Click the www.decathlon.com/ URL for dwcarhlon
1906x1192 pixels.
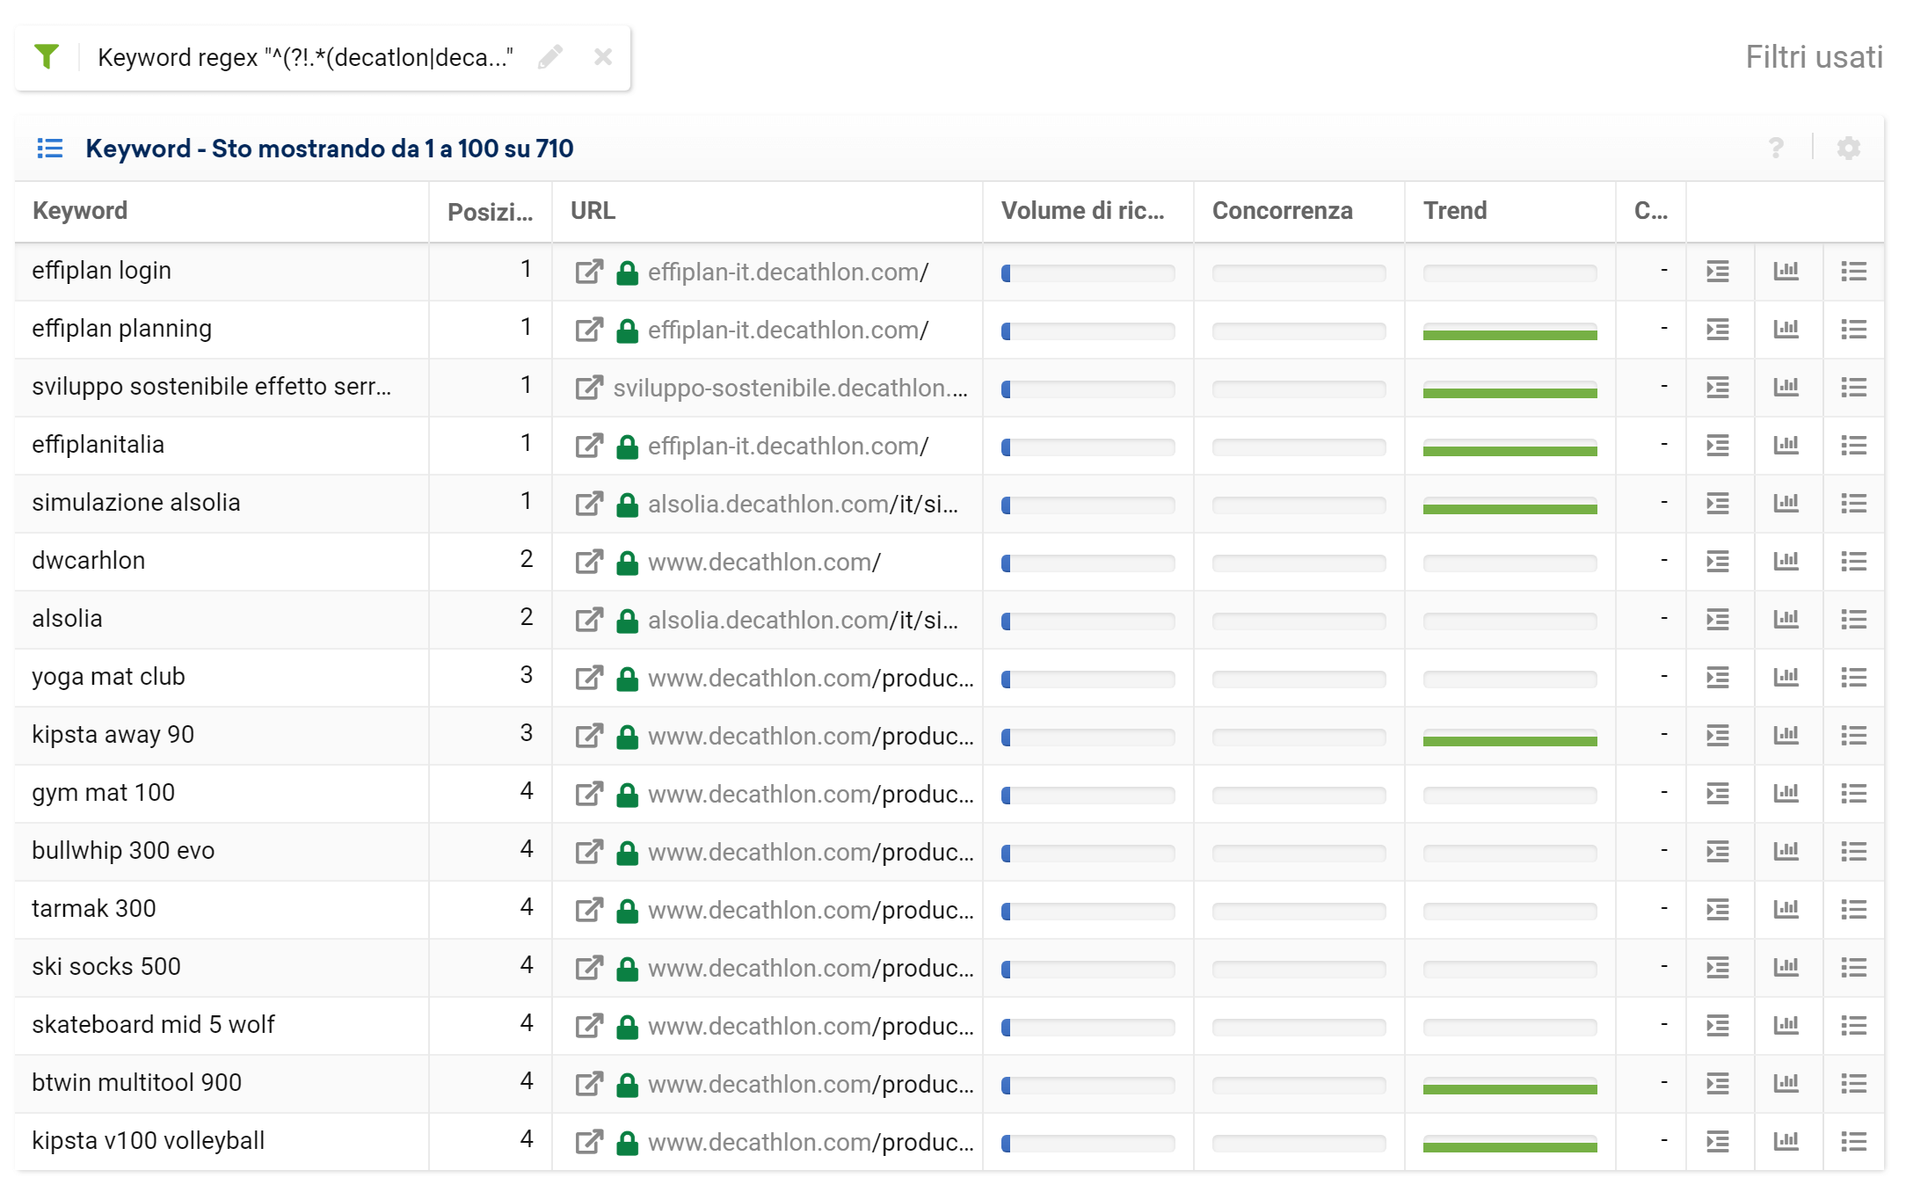pos(764,563)
